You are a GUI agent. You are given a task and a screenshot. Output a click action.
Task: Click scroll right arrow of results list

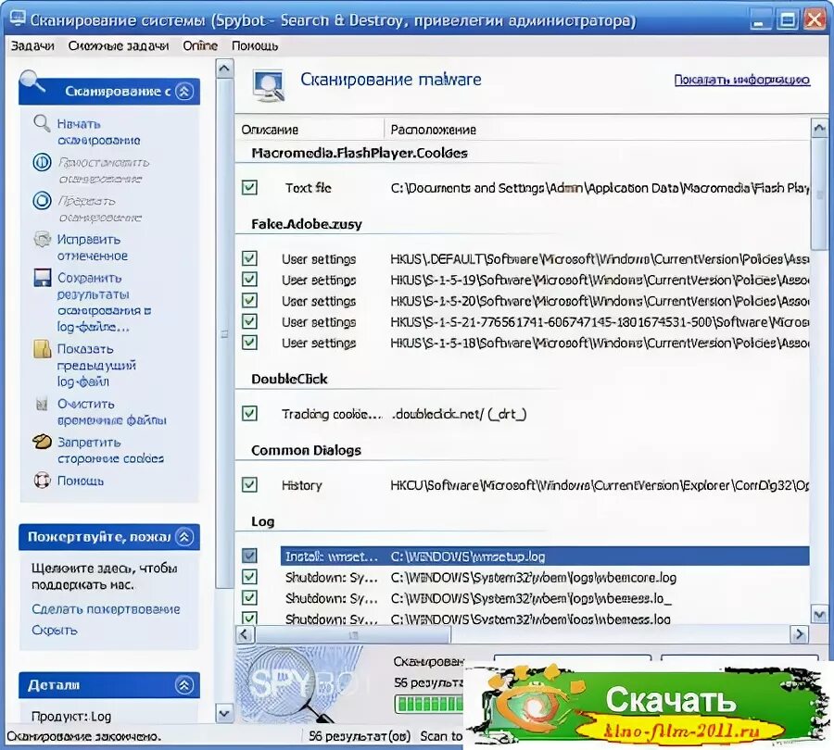[799, 634]
